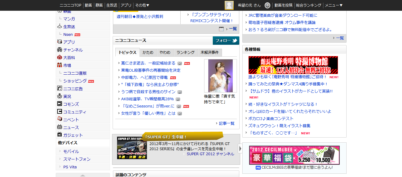Click the チャンネル sidebar icon

(x=60, y=50)
